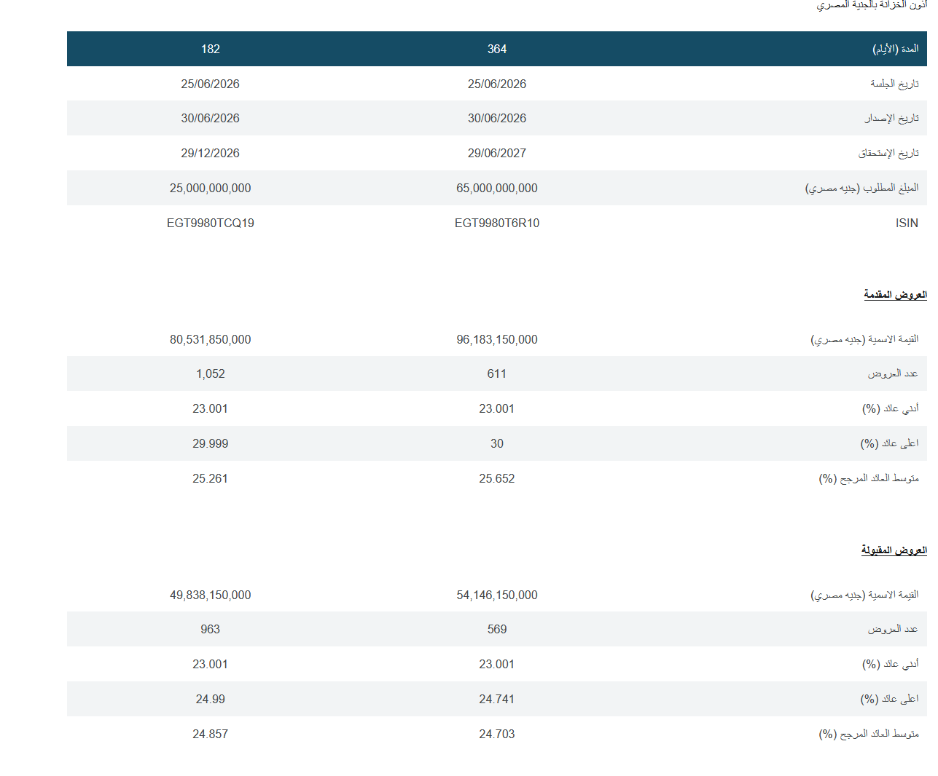Click the 182 days column header

click(211, 49)
